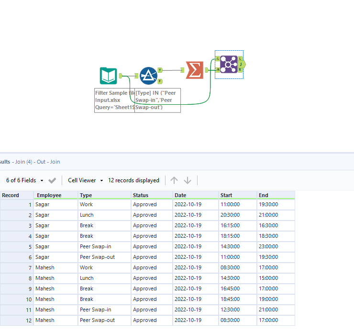Click the '12 records displayed' label
Viewport: 354px width, 332px height.
pyautogui.click(x=133, y=180)
